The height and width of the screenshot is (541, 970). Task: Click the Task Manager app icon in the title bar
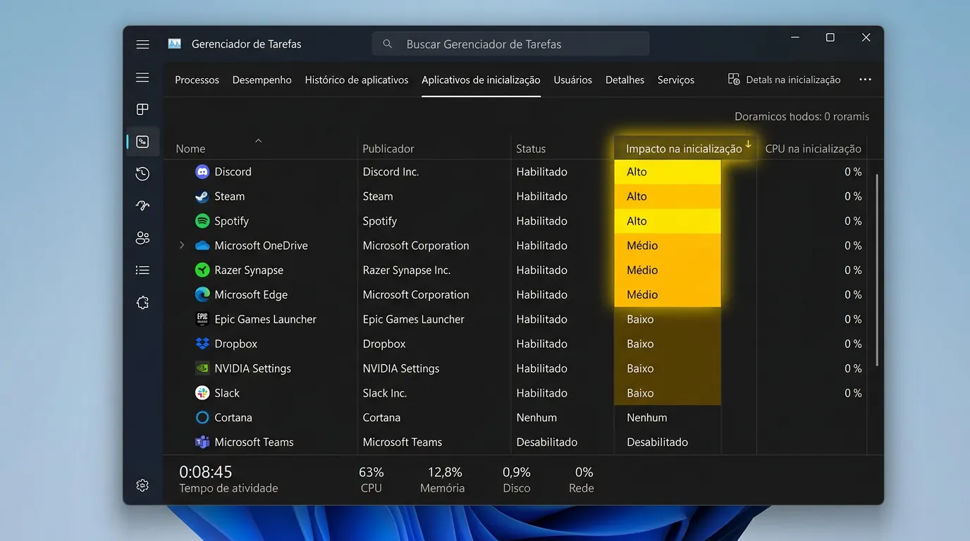point(174,44)
